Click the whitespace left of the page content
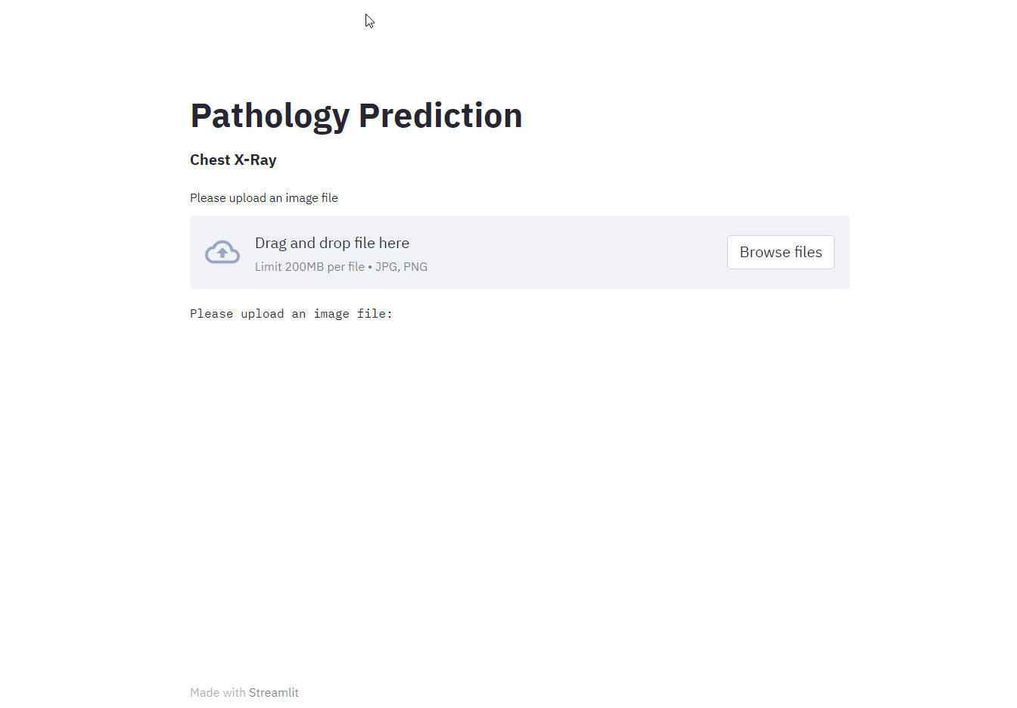1017x708 pixels. (91, 340)
